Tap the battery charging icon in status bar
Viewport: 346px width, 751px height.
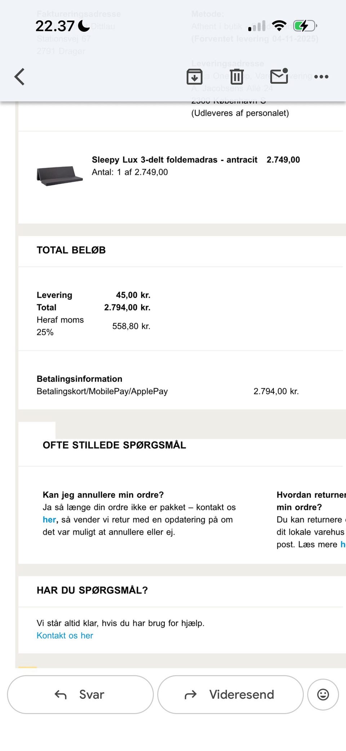pyautogui.click(x=305, y=26)
